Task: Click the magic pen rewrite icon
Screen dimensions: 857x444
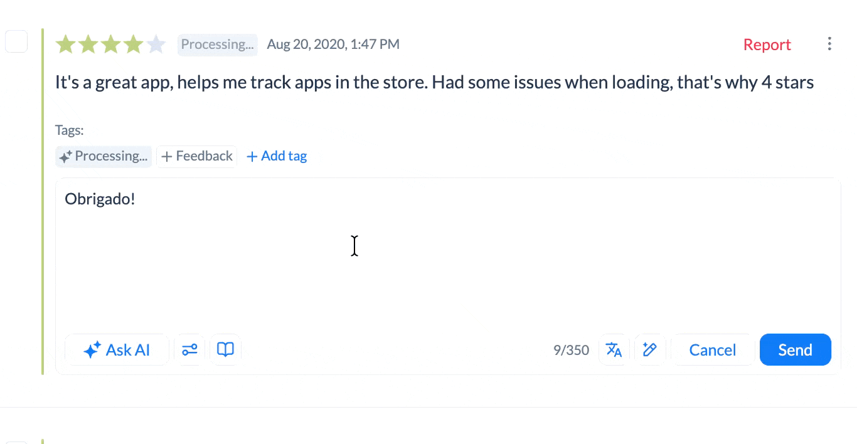Action: pos(650,350)
